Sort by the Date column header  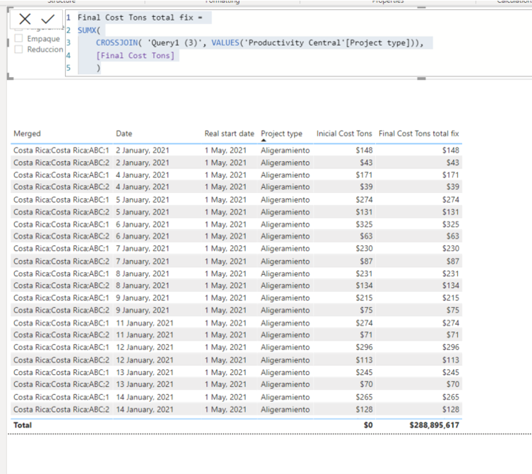(x=124, y=134)
